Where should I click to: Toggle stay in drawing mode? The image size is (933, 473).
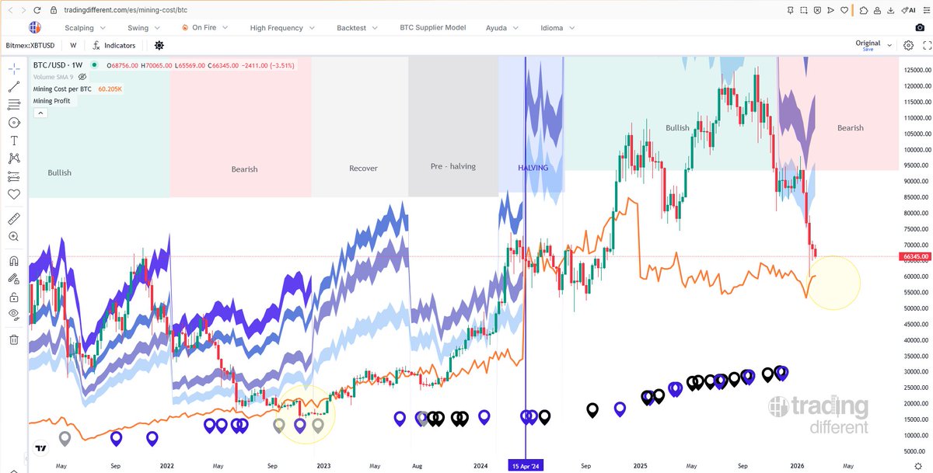click(14, 279)
